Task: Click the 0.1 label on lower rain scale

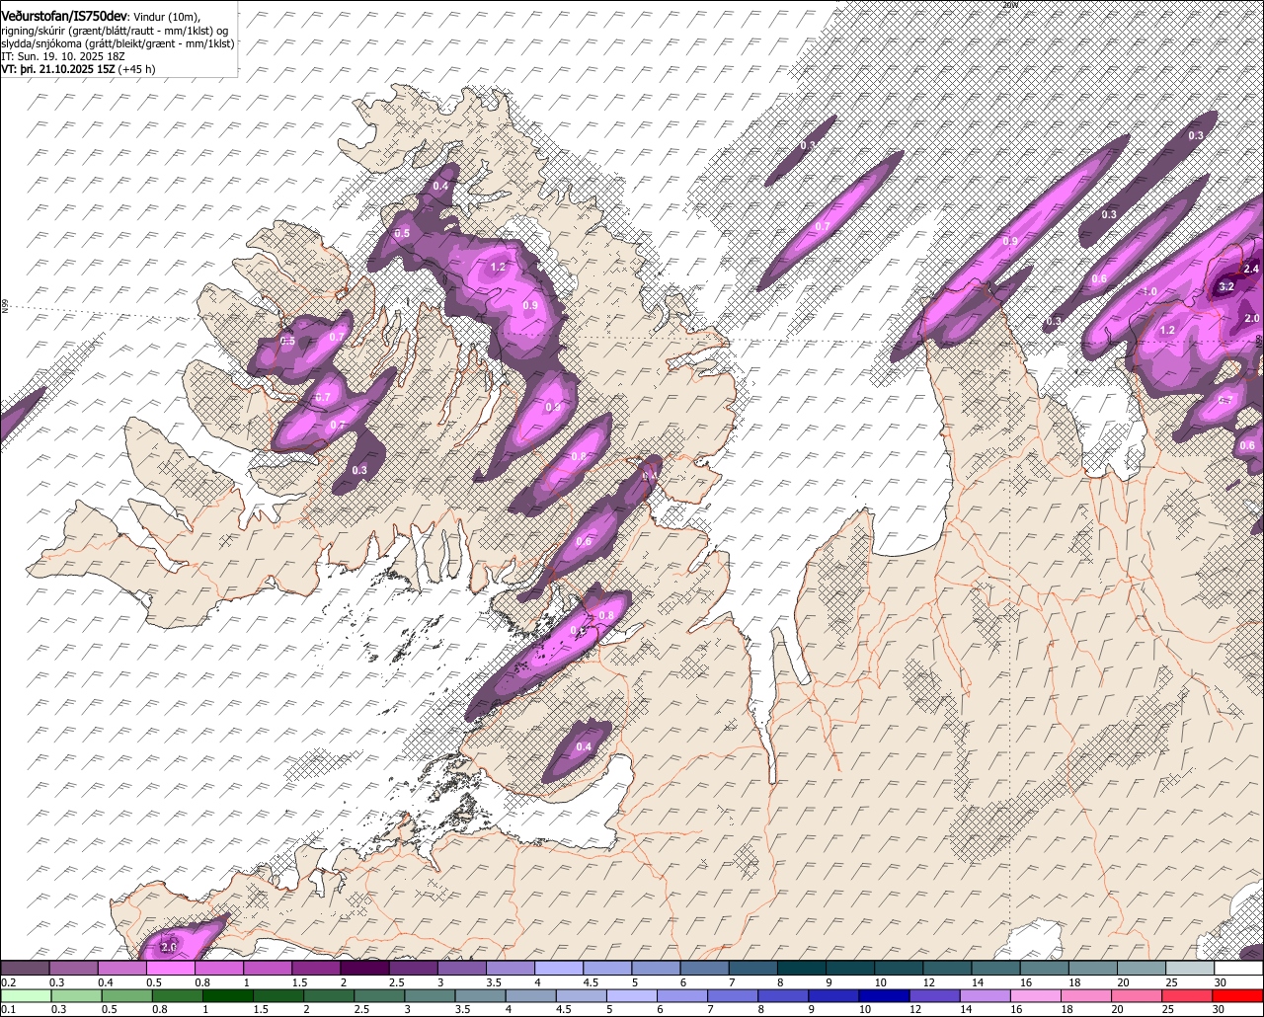Action: [x=9, y=1009]
